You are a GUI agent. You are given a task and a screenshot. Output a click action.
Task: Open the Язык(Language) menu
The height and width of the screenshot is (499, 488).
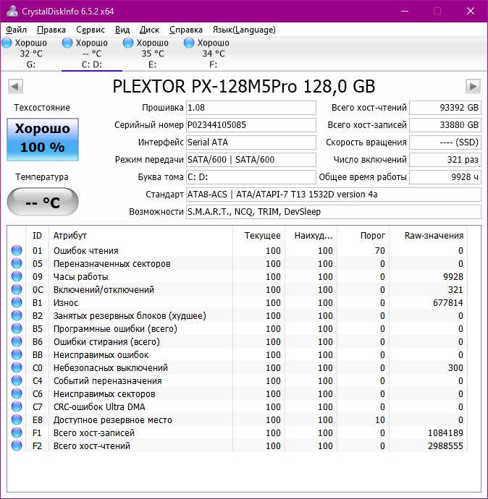[244, 30]
